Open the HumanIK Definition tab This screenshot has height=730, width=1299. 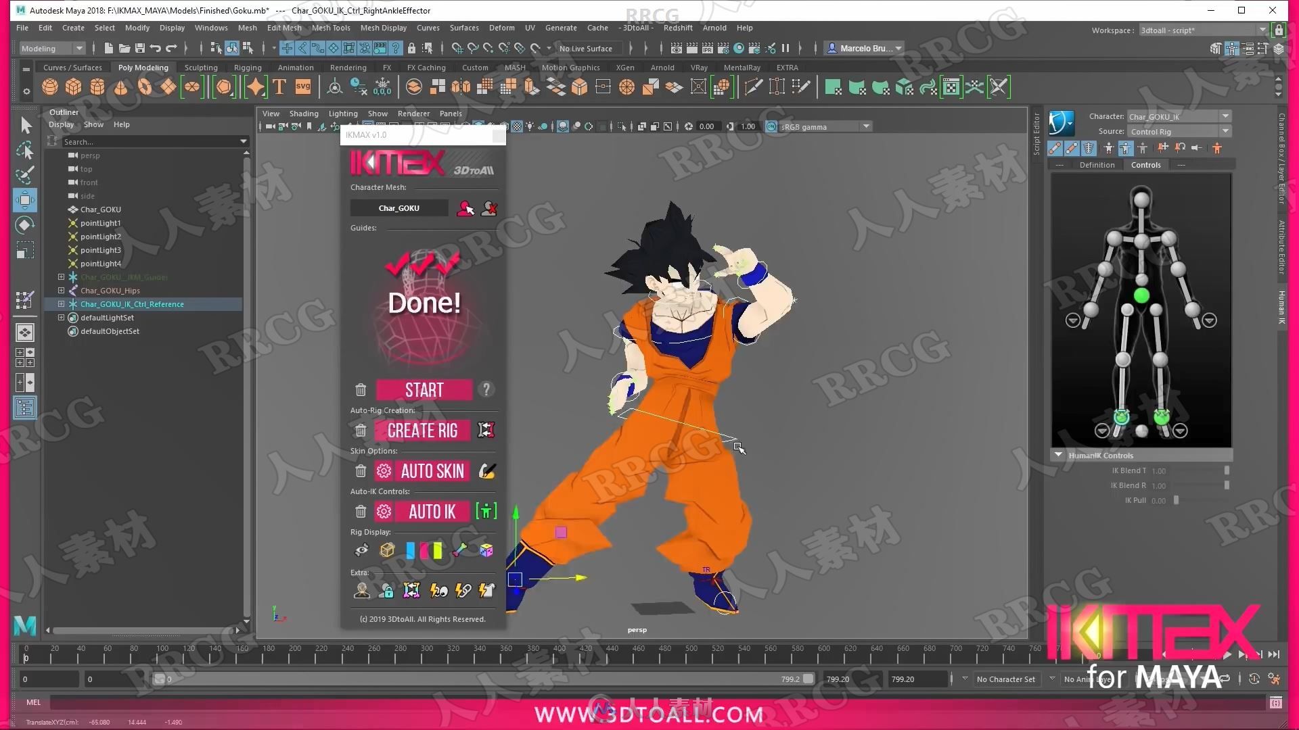(x=1097, y=165)
